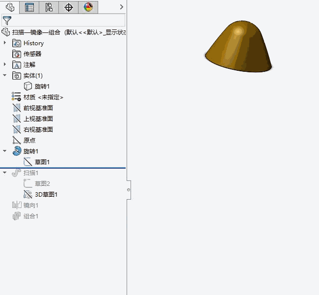Click the blue revolve feature icon
The image size is (319, 295).
pyautogui.click(x=17, y=151)
